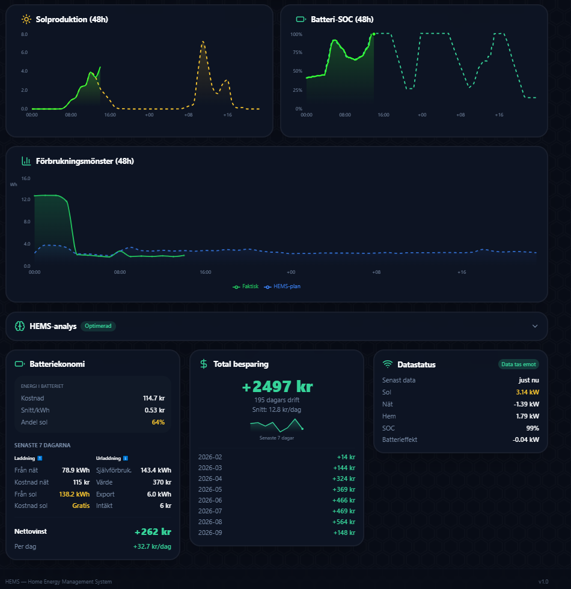This screenshot has height=589, width=571.
Task: Click the dollar icon beside Total besparing
Action: (x=204, y=364)
